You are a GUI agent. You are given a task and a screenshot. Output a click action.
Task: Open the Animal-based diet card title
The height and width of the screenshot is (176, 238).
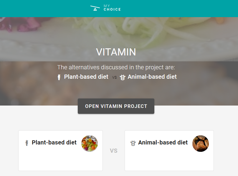pos(163,143)
